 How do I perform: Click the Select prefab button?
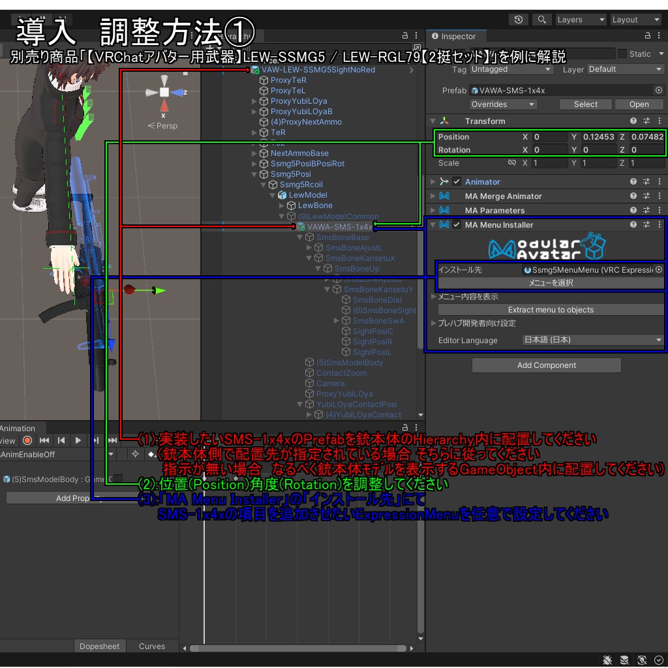click(585, 104)
